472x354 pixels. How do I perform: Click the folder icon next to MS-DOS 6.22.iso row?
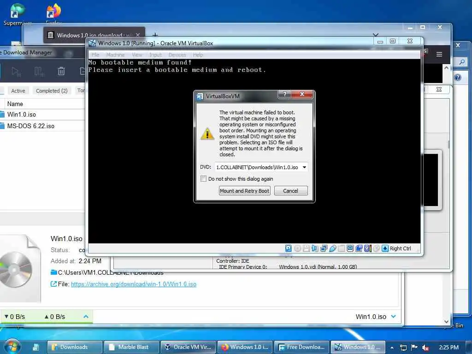coord(2,126)
